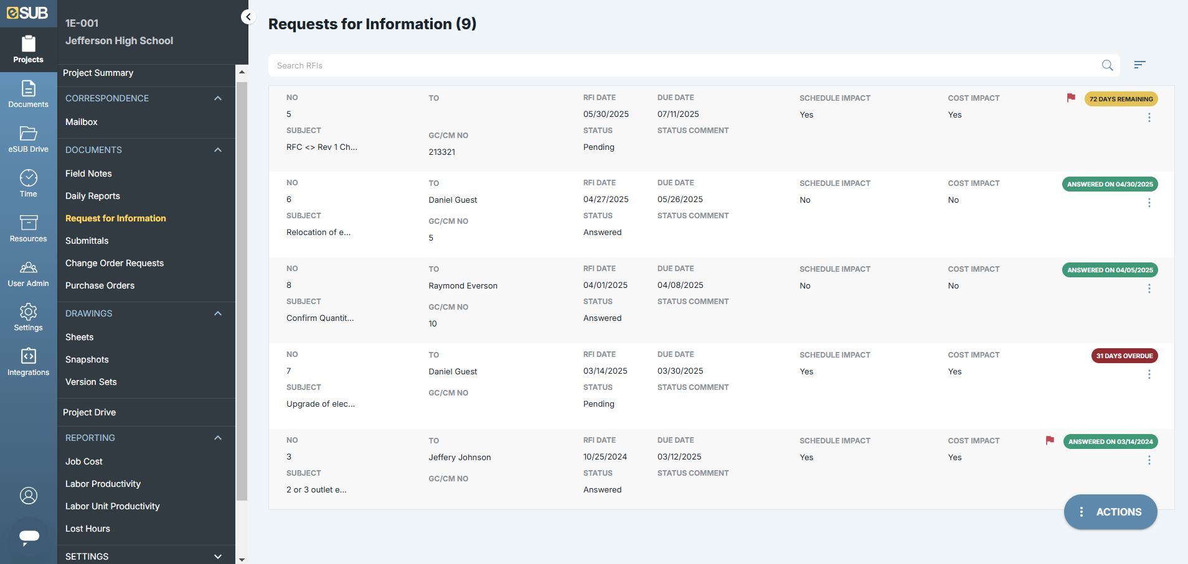Open the three-dot menu for RFI 5
This screenshot has width=1188, height=564.
pyautogui.click(x=1149, y=118)
